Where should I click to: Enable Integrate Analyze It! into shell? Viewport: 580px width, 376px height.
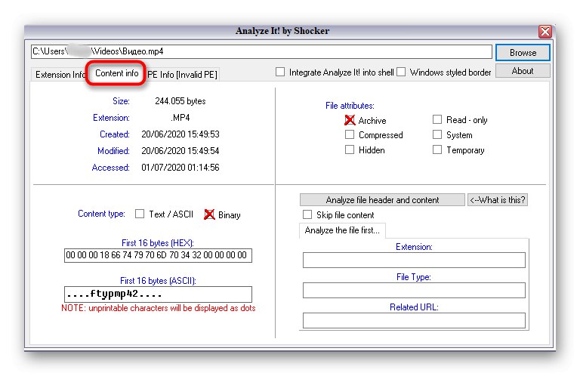[x=280, y=72]
